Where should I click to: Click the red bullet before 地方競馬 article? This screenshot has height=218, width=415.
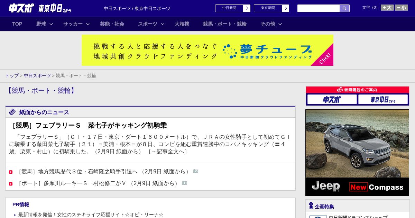pos(11,172)
